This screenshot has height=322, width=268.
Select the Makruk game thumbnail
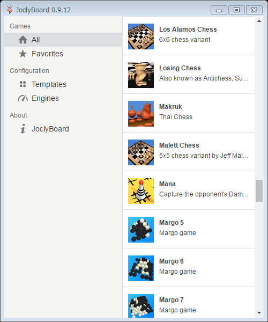pos(141,114)
